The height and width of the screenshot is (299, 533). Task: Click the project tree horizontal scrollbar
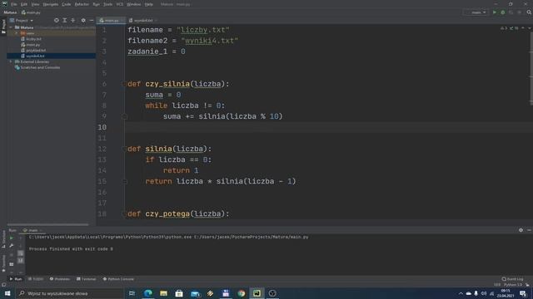47,224
